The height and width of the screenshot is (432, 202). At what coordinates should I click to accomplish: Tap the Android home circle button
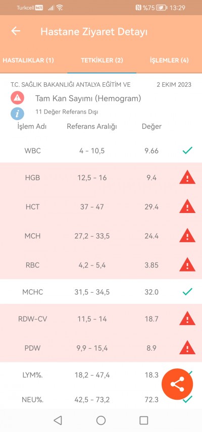point(101,420)
